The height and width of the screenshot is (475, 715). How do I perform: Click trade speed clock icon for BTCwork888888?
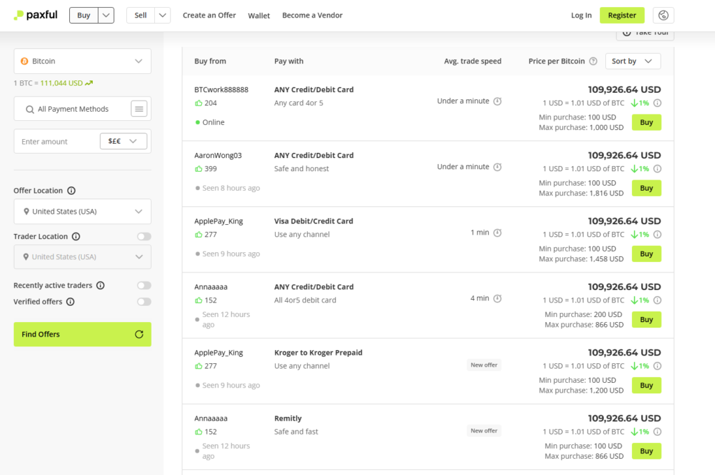click(x=497, y=101)
